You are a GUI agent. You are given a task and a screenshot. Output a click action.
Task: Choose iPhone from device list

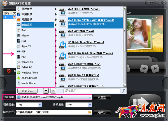pos(25,35)
